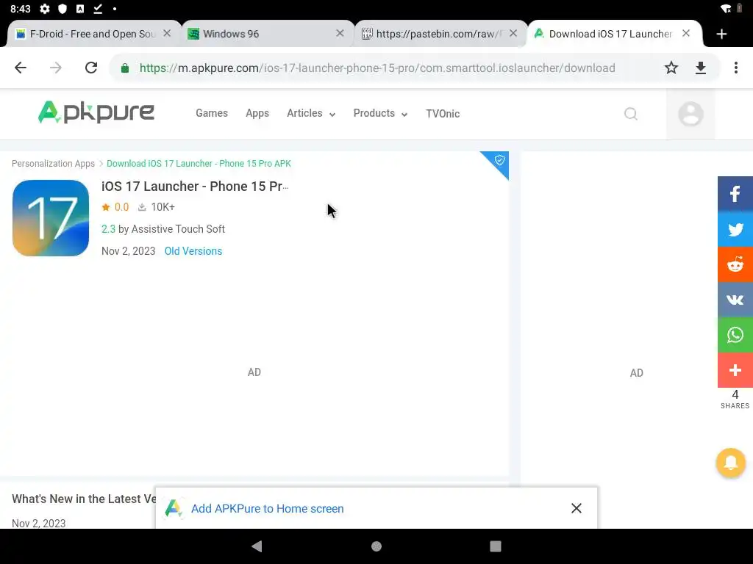The height and width of the screenshot is (564, 753).
Task: Click the notification bell button
Action: click(730, 463)
